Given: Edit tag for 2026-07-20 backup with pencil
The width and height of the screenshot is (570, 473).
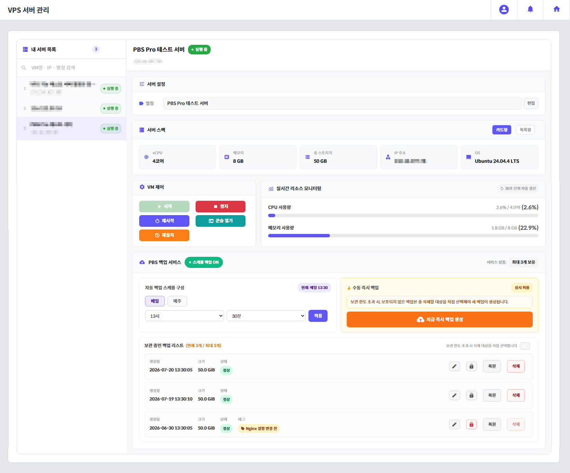Looking at the screenshot, I should click(454, 366).
